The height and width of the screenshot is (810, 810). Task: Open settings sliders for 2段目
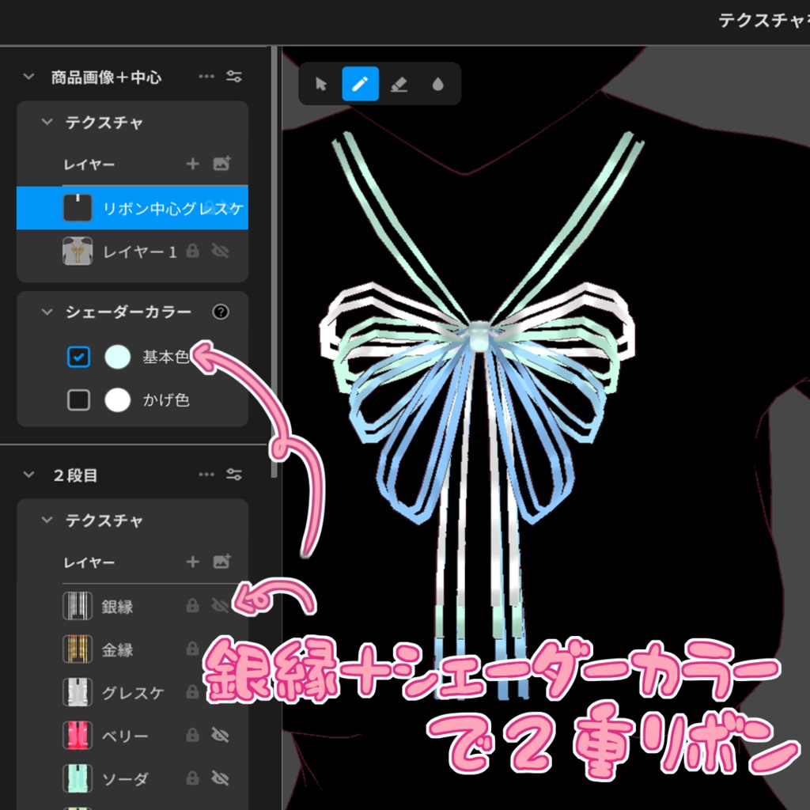pos(234,475)
